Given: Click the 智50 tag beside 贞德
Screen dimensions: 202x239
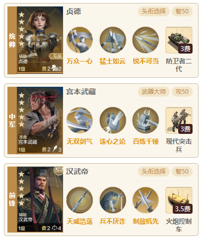Looking at the screenshot, I should tap(182, 11).
